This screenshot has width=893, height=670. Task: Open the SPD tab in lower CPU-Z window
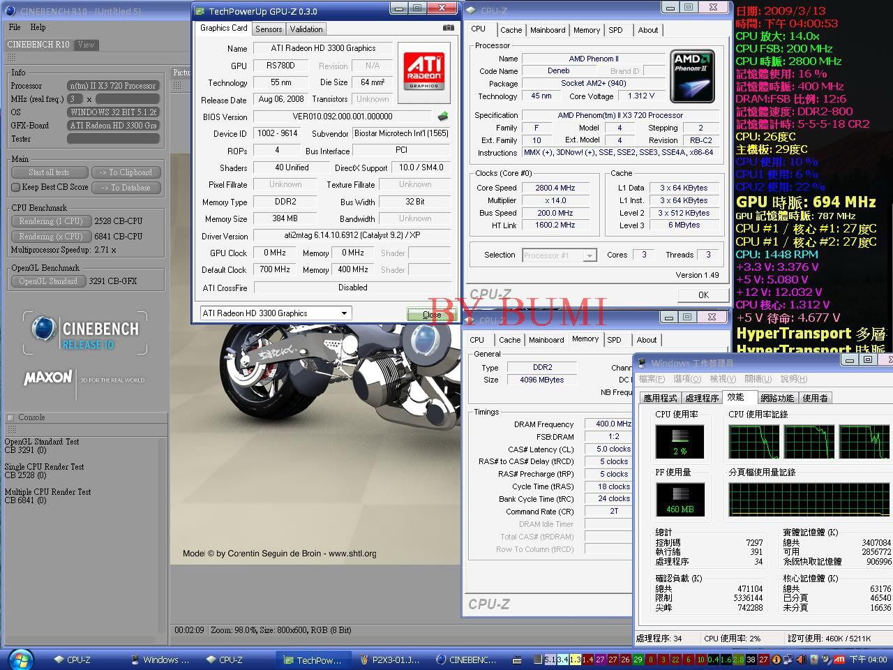(x=614, y=340)
